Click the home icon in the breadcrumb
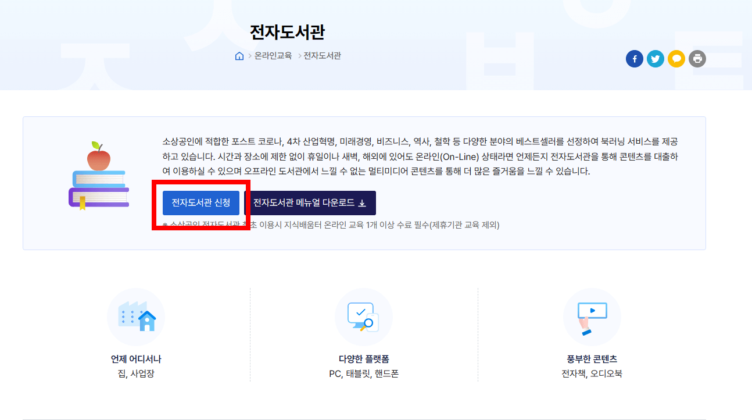Image resolution: width=752 pixels, height=420 pixels. [238, 55]
